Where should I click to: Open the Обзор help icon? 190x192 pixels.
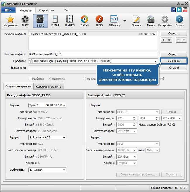pos(179,21)
